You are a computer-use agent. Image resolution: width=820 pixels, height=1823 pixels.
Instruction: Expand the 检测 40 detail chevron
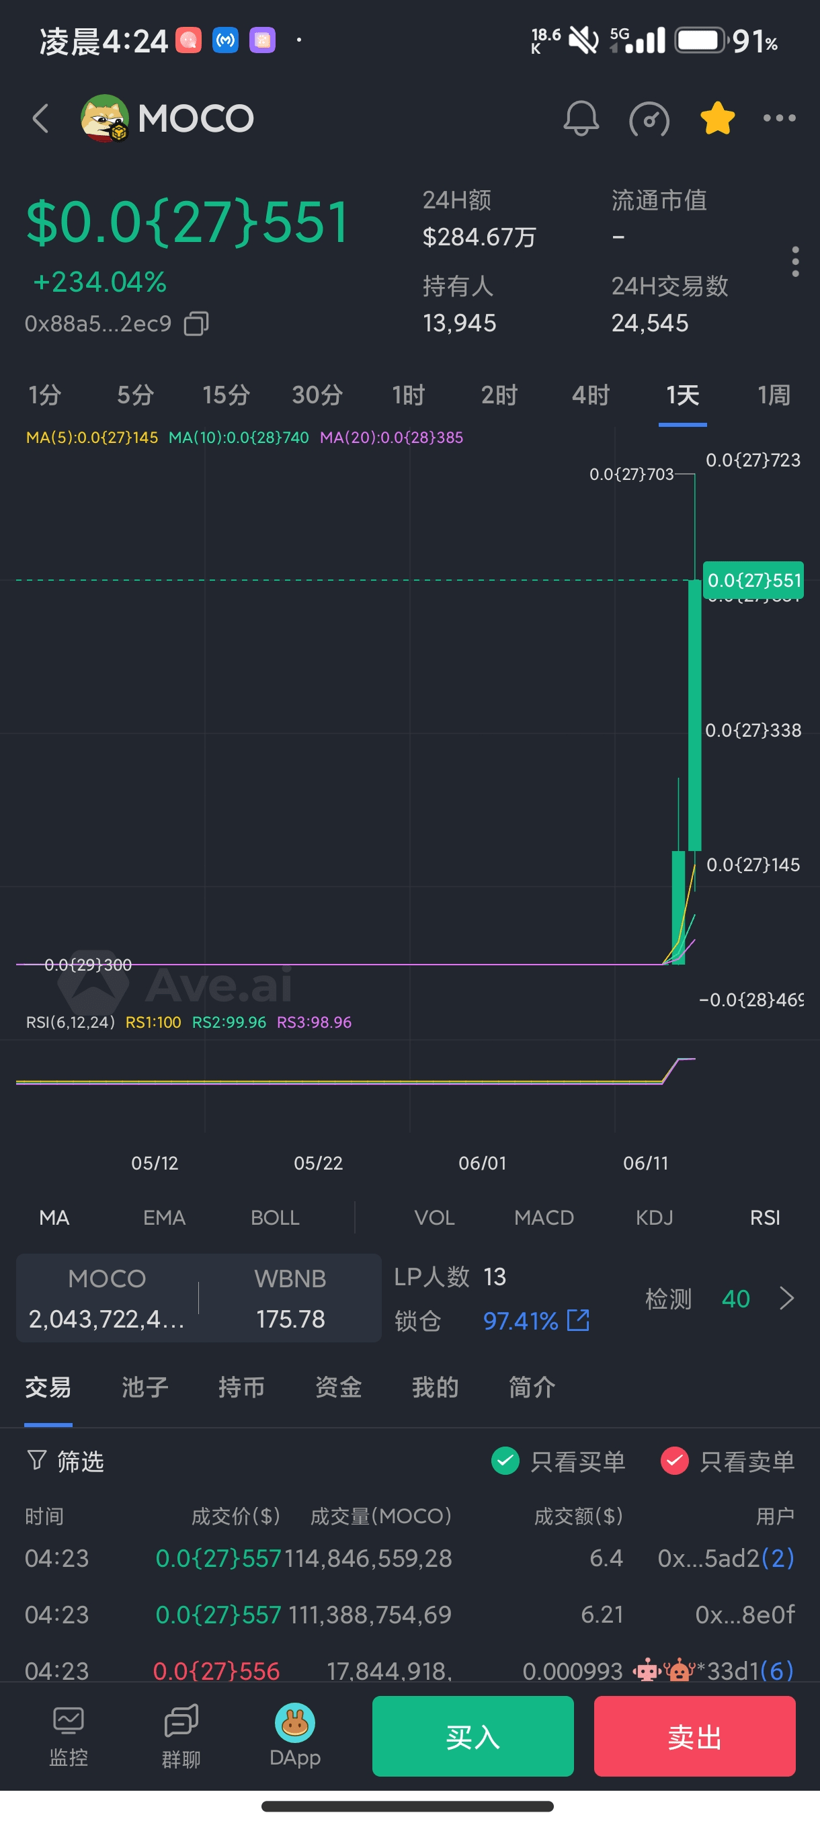(x=786, y=1299)
